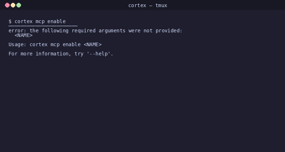
Task: Click the empty terminal area below the output
Action: click(142, 107)
